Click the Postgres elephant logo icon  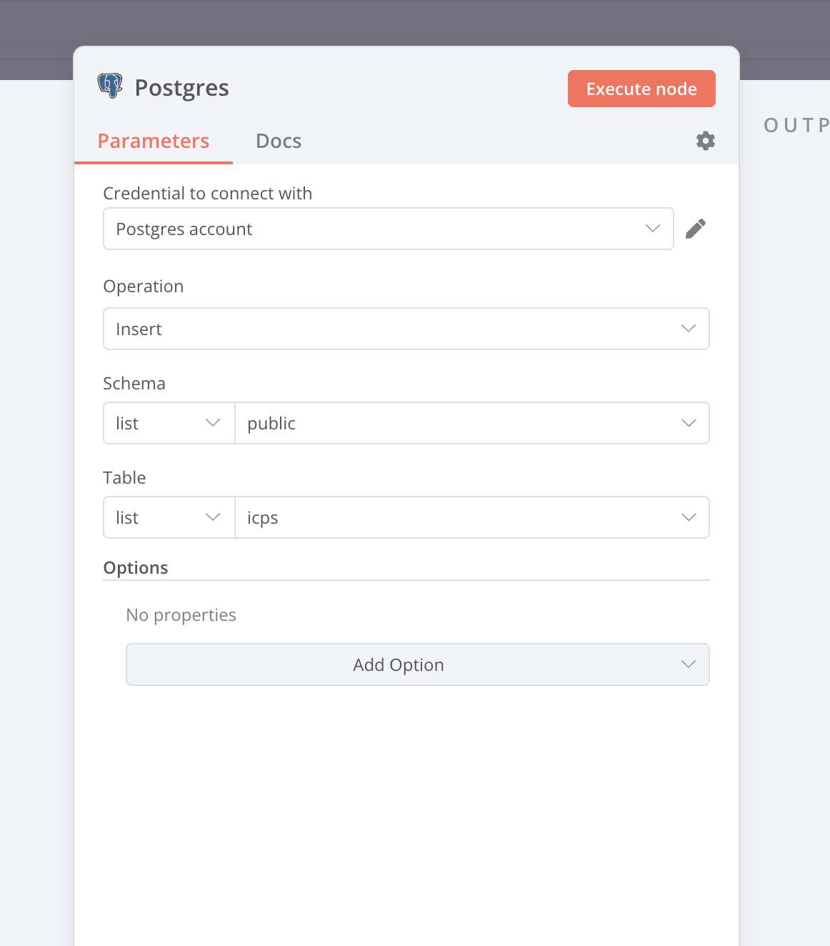tap(110, 86)
